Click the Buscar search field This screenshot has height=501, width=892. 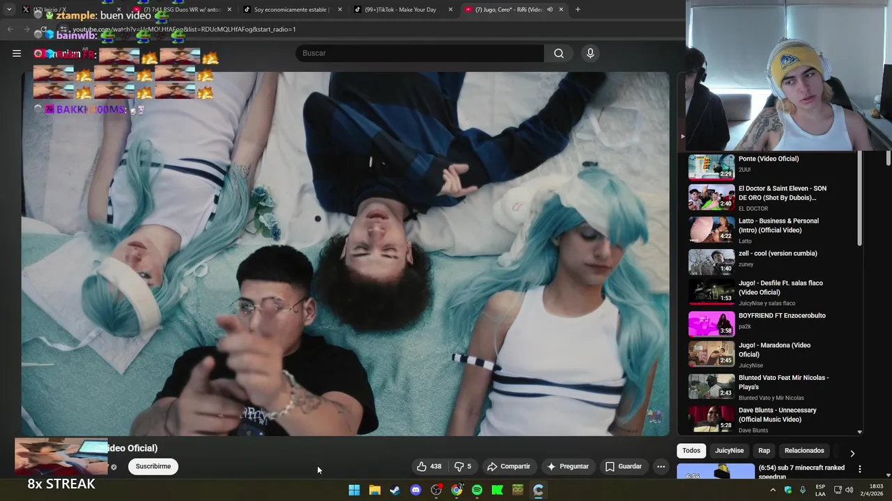click(420, 53)
